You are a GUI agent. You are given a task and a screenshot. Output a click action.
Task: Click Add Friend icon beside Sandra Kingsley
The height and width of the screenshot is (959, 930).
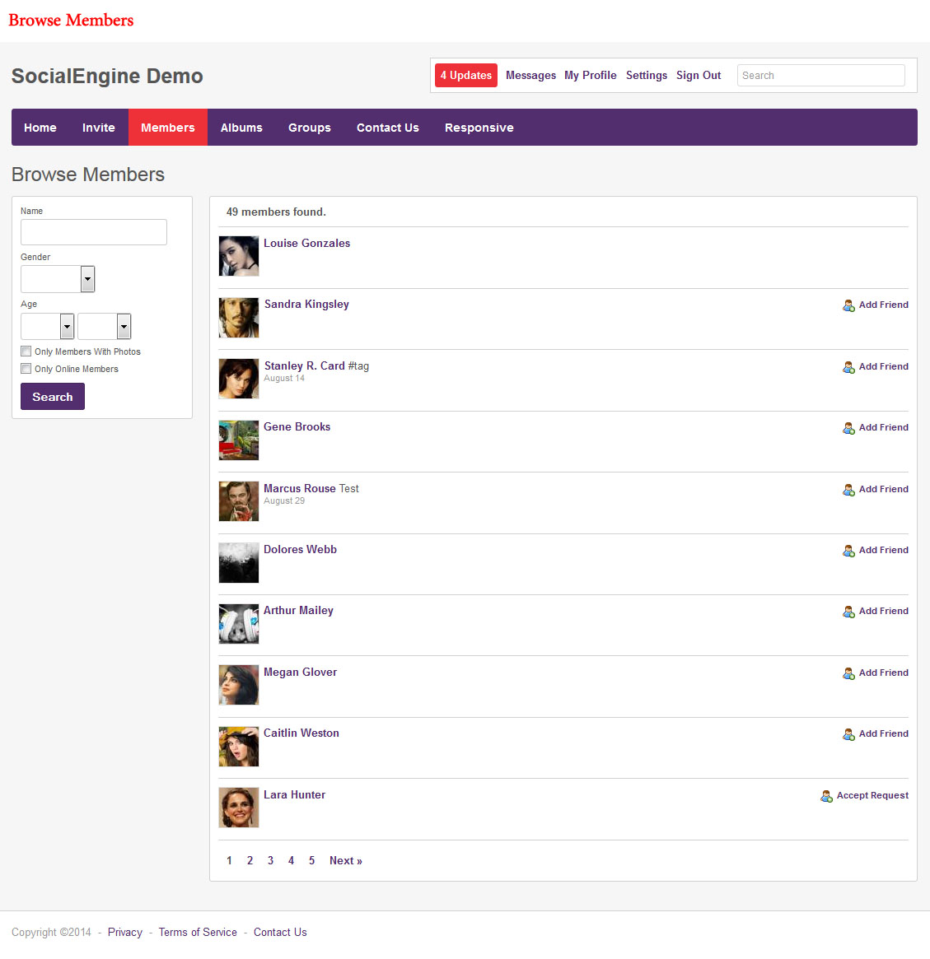coord(848,305)
